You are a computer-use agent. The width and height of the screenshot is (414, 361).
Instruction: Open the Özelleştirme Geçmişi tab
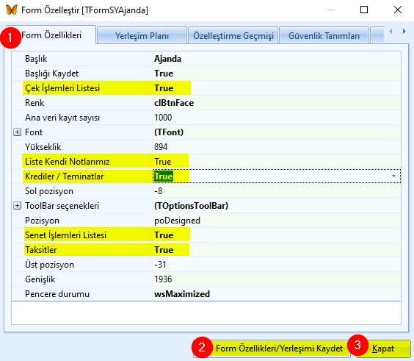pos(233,36)
